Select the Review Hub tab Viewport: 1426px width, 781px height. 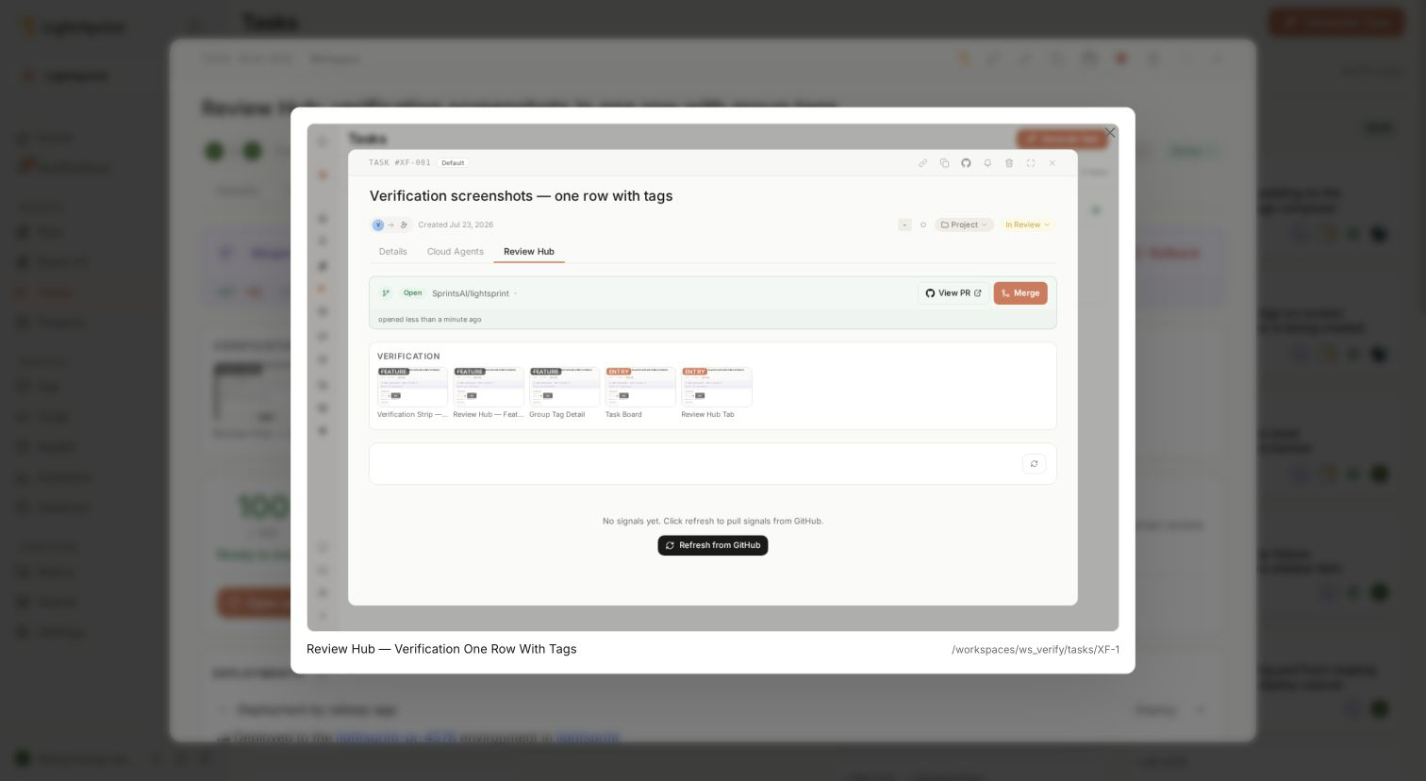[x=529, y=252]
